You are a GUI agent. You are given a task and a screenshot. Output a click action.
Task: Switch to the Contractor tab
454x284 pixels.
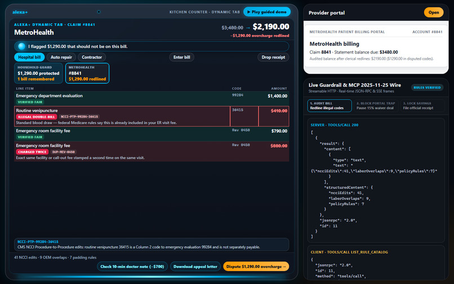point(92,57)
